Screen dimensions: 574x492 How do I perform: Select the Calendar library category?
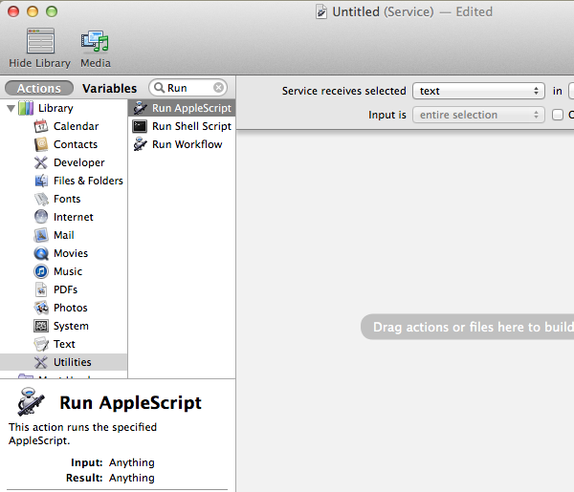tap(64, 126)
